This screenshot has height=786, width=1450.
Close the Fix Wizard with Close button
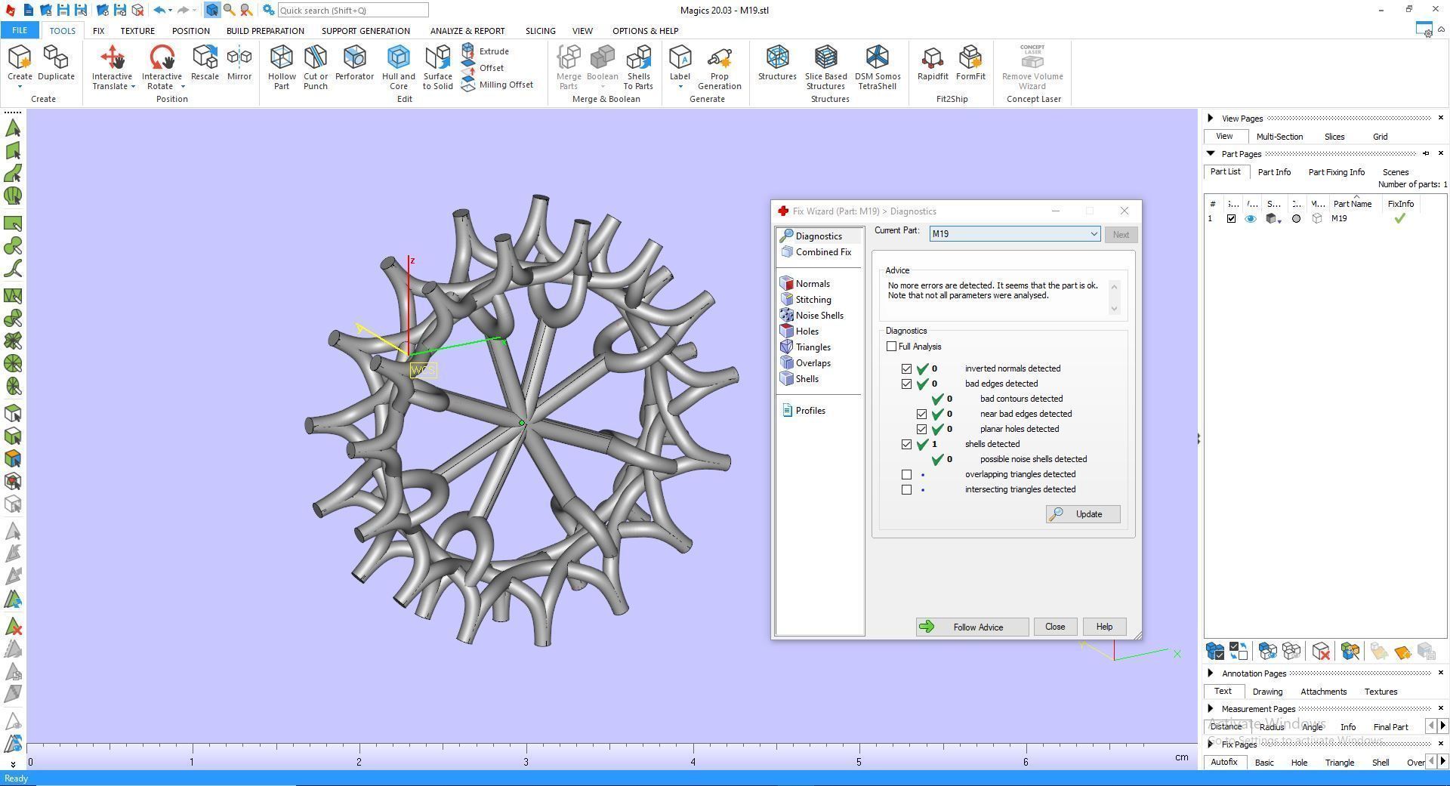tap(1055, 627)
